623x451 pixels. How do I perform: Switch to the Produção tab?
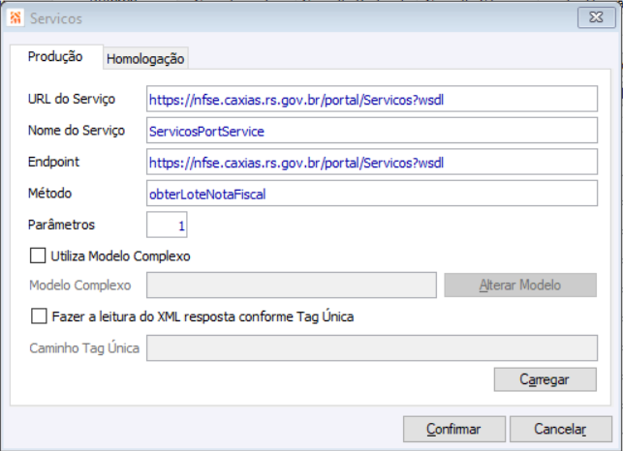pos(54,57)
